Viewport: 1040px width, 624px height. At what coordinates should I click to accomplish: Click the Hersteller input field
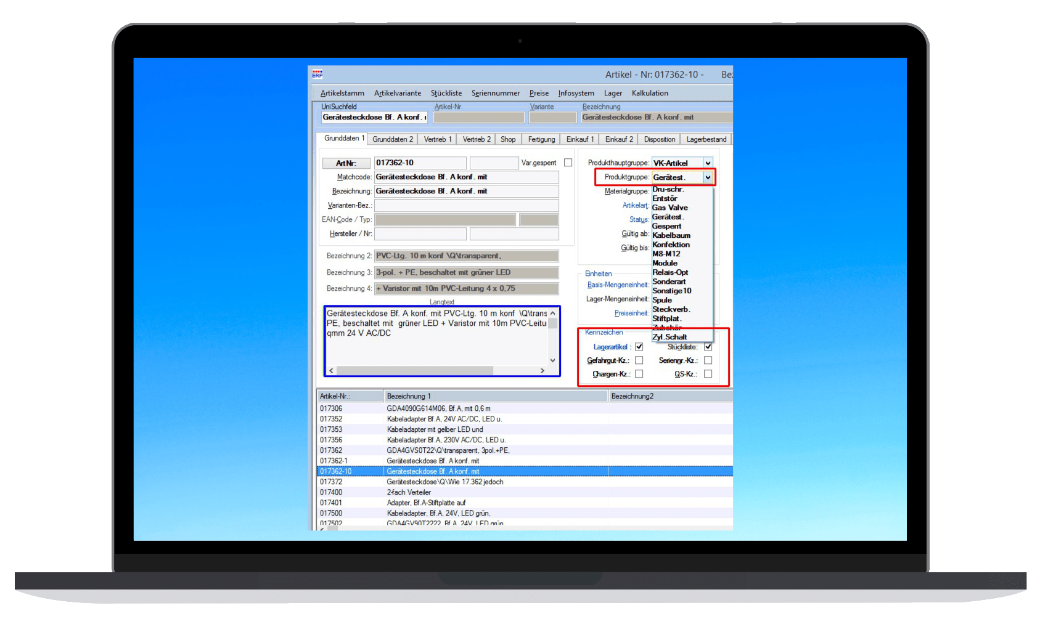pyautogui.click(x=420, y=233)
